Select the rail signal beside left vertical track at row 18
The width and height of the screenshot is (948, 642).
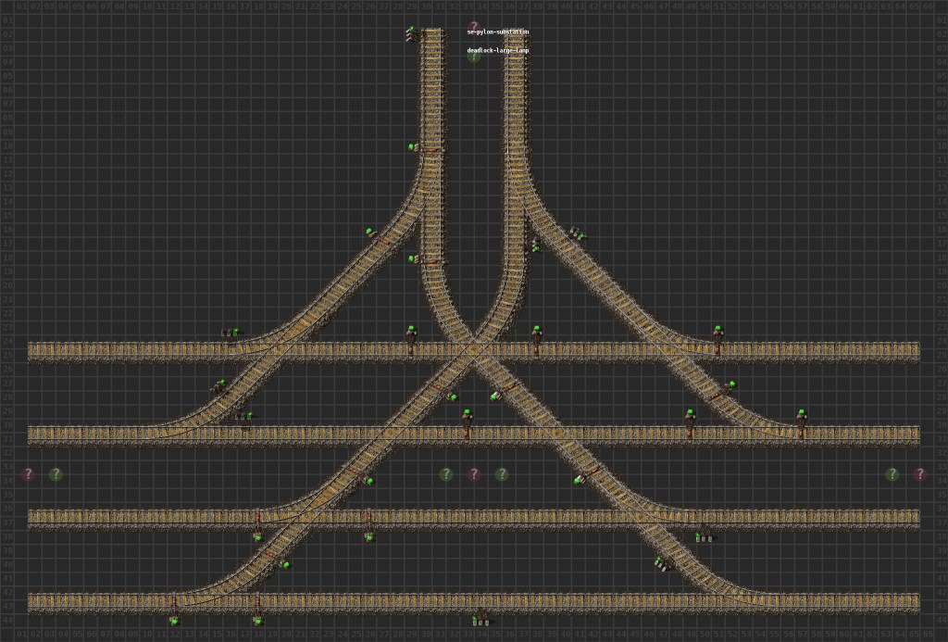tap(414, 259)
